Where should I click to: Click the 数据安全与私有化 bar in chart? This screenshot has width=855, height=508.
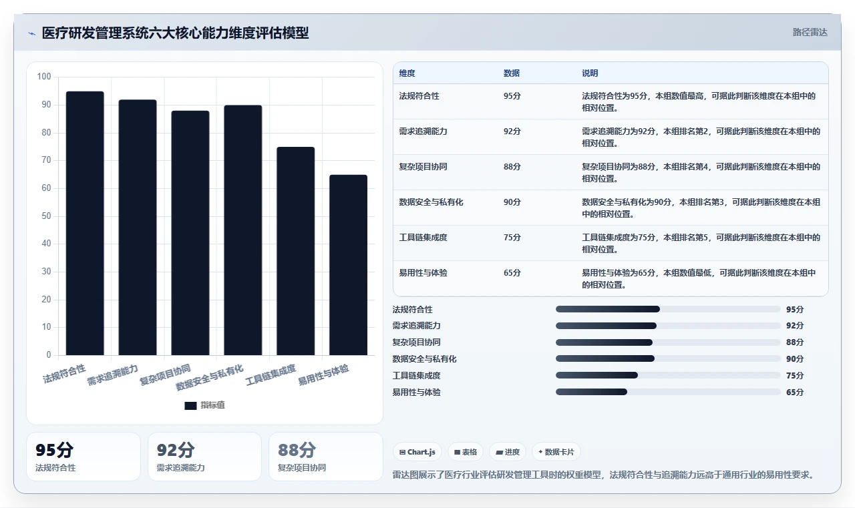point(243,230)
